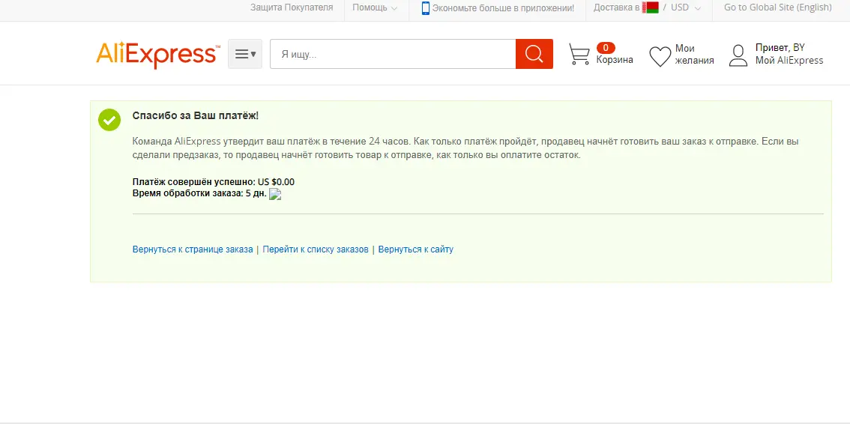Open Мои желания wishlist
Image resolution: width=850 pixels, height=424 pixels.
click(694, 54)
